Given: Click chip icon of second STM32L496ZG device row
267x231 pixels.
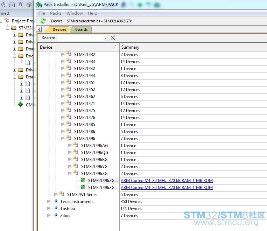Looking at the screenshot, I should click(x=83, y=187).
